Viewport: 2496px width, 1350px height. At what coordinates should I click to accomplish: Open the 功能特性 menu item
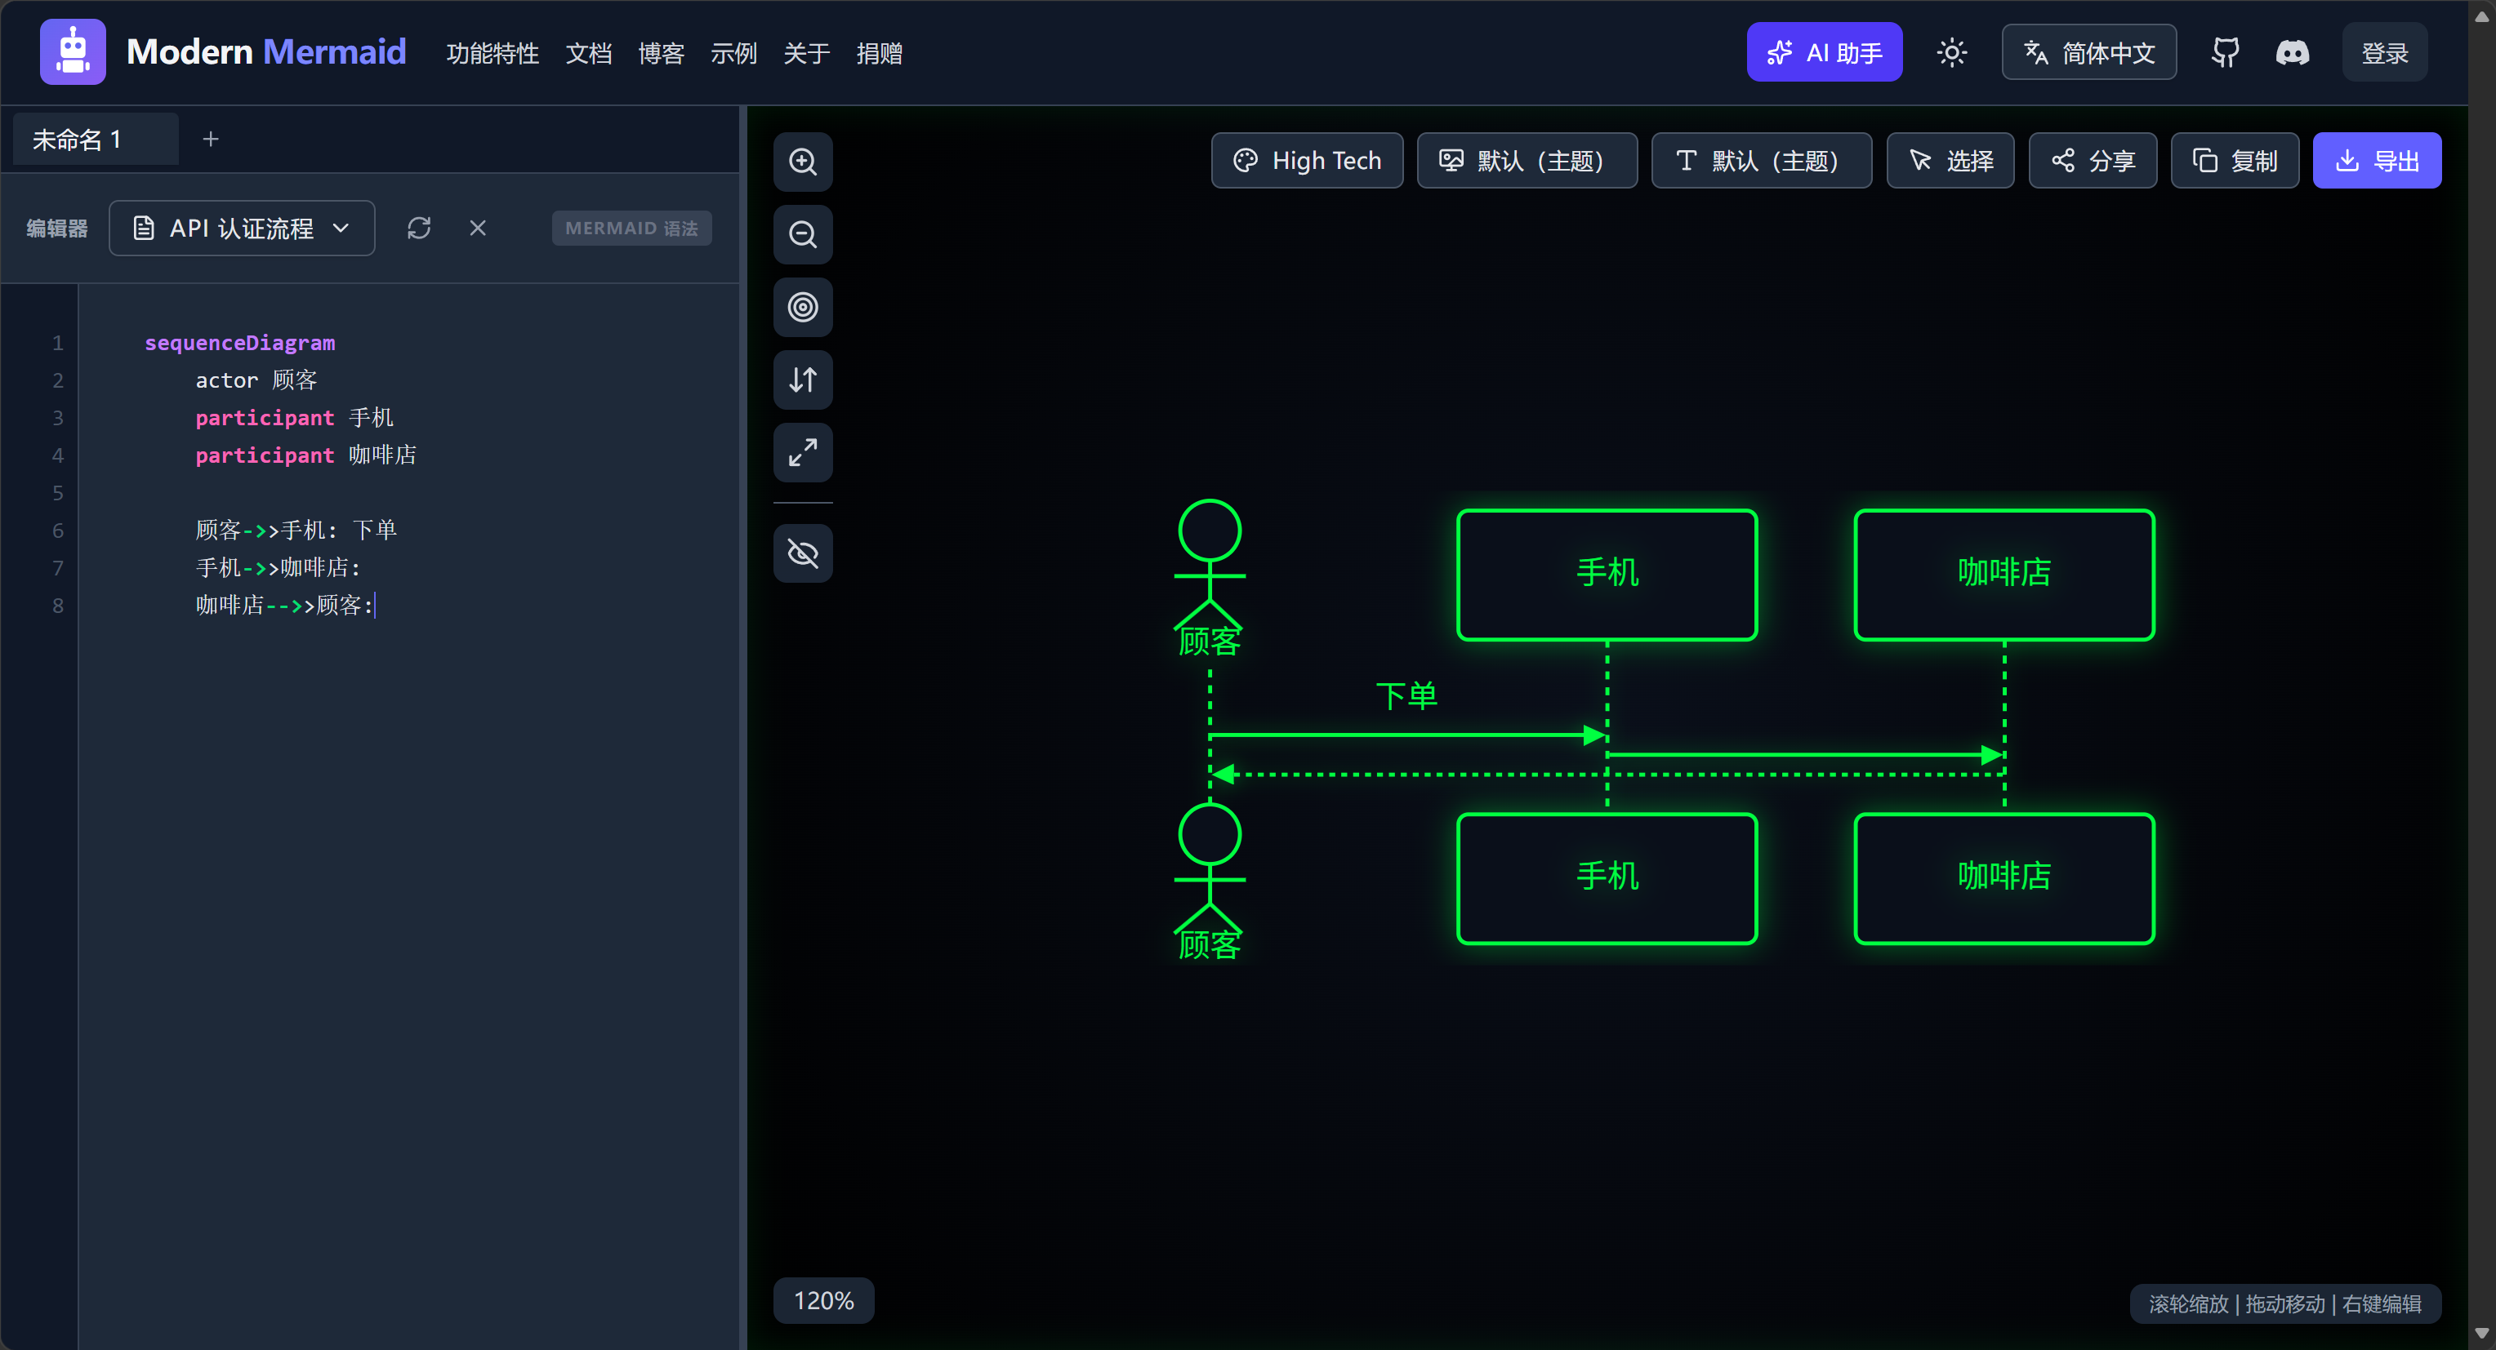493,53
